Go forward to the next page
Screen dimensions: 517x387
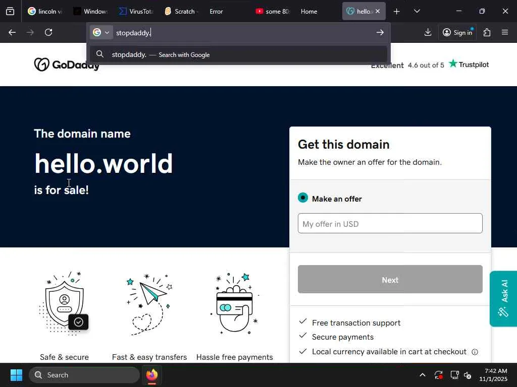pos(30,32)
